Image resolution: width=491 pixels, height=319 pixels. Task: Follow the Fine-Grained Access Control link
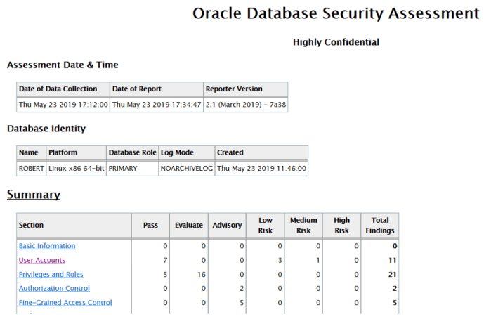pos(65,303)
